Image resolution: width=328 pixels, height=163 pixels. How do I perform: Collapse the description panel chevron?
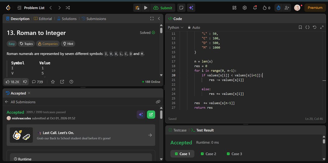point(159,19)
